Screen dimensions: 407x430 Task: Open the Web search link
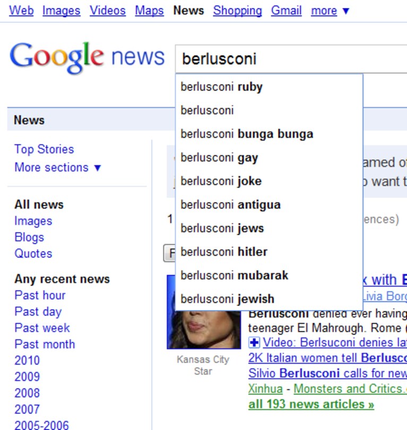point(21,11)
